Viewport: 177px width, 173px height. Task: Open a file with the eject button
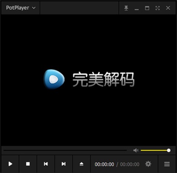(81, 164)
